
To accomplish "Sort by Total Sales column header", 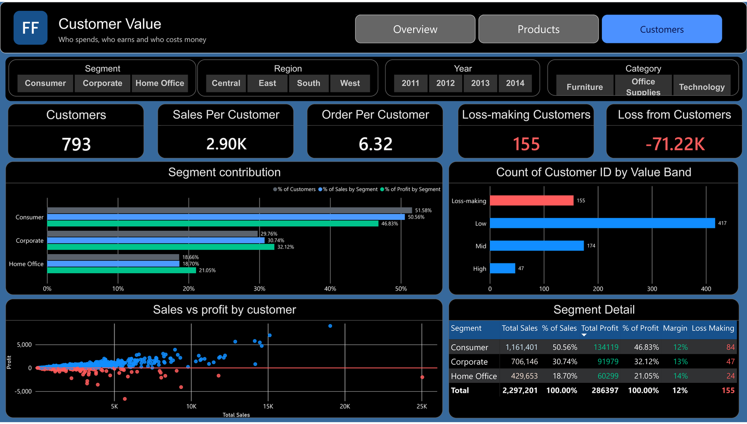I will coord(520,328).
